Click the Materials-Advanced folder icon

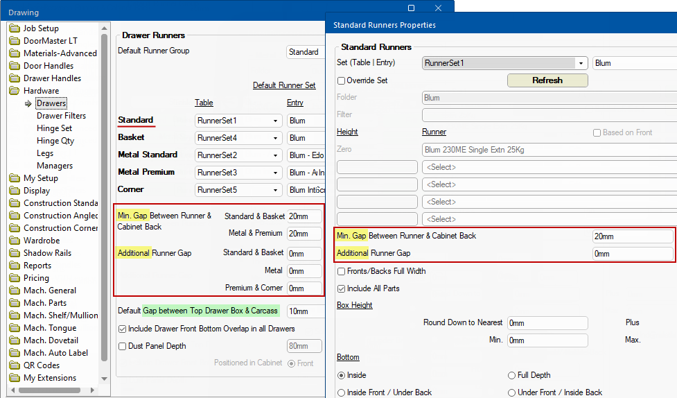coord(15,53)
